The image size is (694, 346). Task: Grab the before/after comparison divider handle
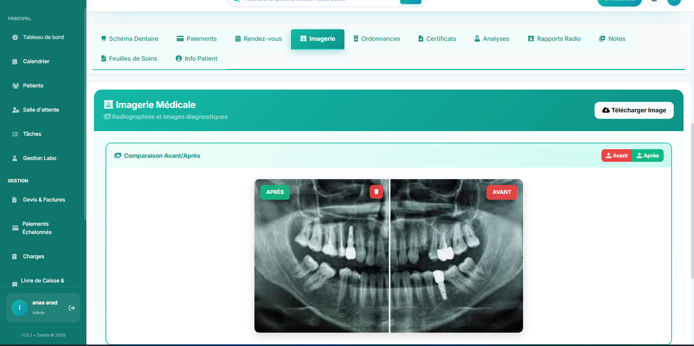click(x=390, y=256)
